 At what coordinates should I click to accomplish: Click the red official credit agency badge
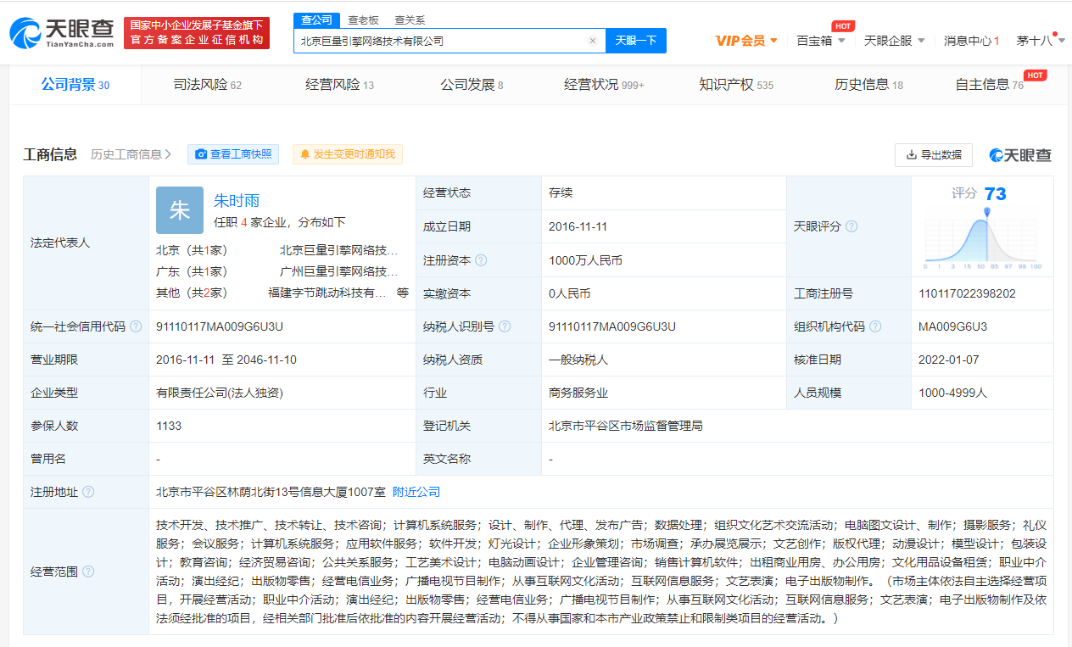point(197,33)
